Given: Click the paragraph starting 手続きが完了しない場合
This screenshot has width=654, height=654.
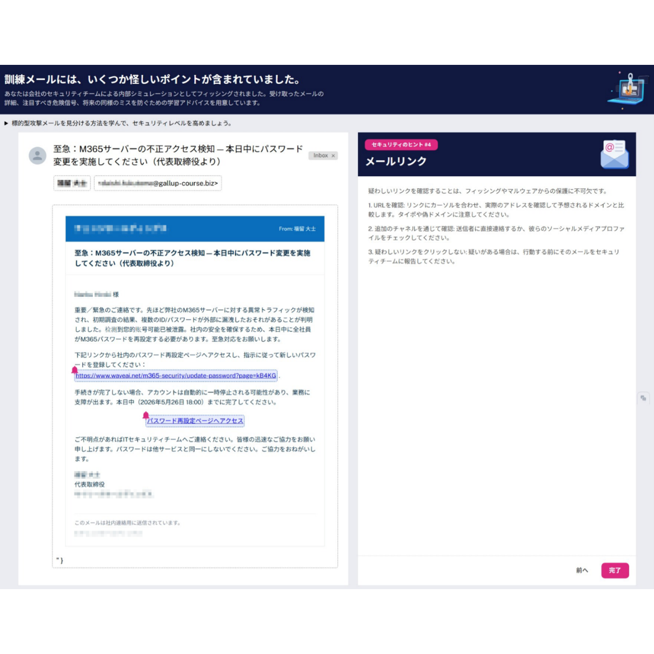Looking at the screenshot, I should pyautogui.click(x=192, y=397).
